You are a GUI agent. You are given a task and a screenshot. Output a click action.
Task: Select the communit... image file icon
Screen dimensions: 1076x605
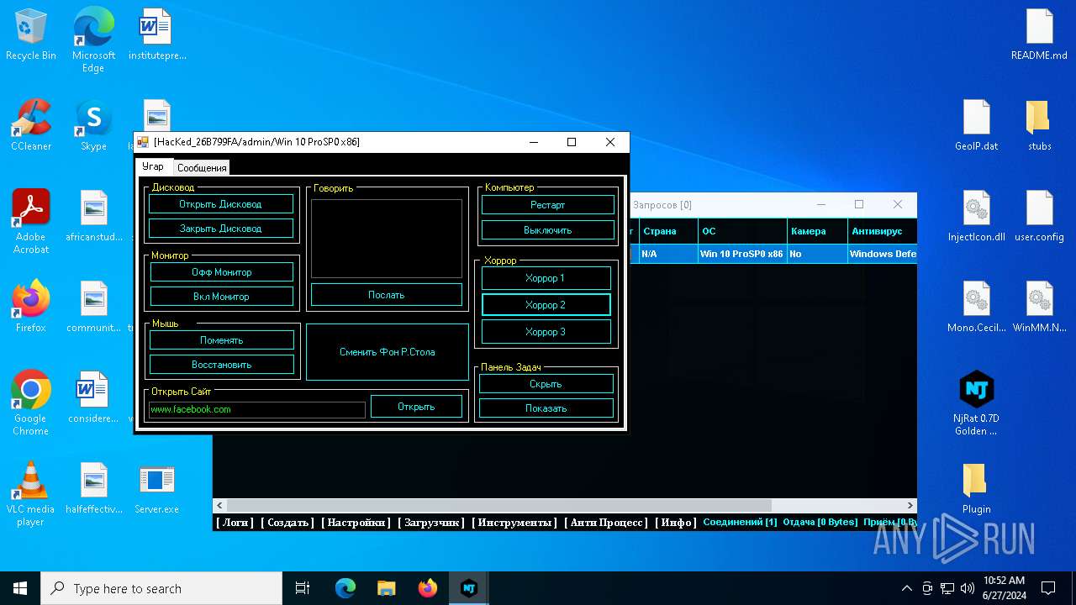93,307
